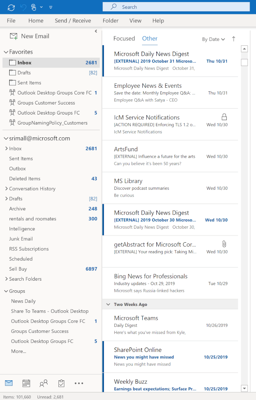Open the Home ribbon tab
The height and width of the screenshot is (400, 256).
[36, 21]
